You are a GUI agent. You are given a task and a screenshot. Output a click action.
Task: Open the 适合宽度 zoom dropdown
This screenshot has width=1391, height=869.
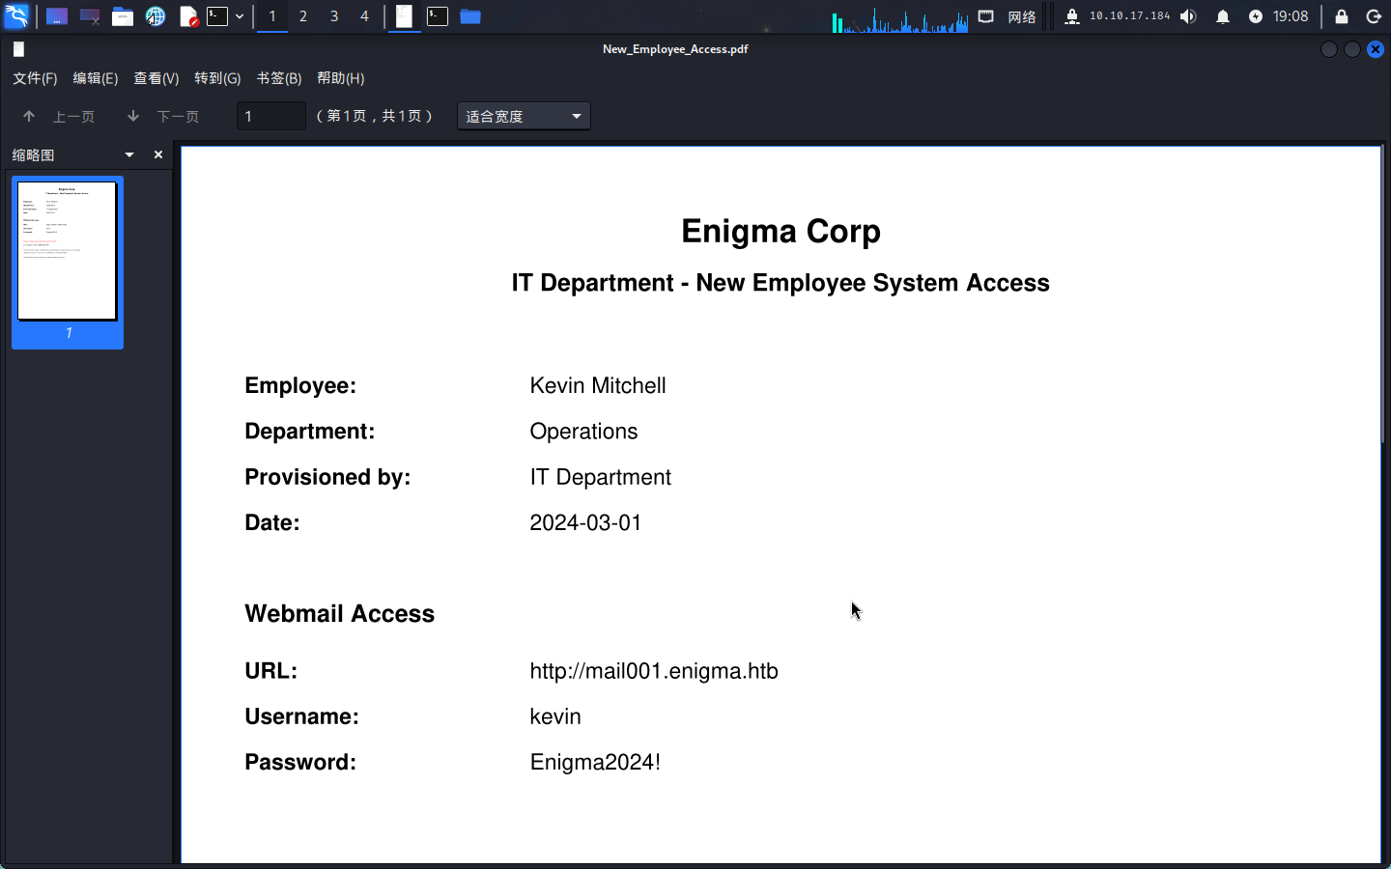point(524,116)
